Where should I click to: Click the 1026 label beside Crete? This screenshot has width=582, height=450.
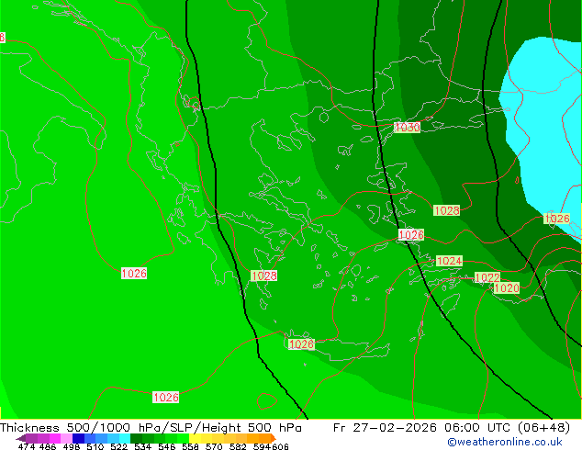click(x=301, y=344)
